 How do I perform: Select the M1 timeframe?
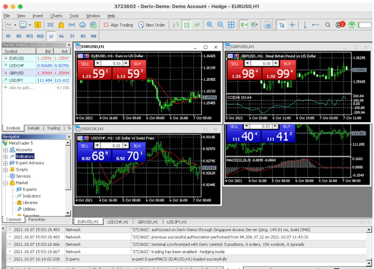click(x=8, y=36)
